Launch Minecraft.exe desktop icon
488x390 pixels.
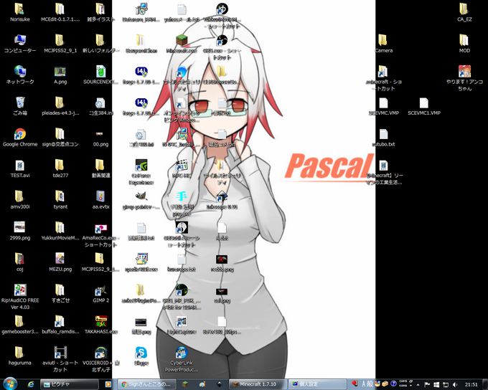point(182,44)
